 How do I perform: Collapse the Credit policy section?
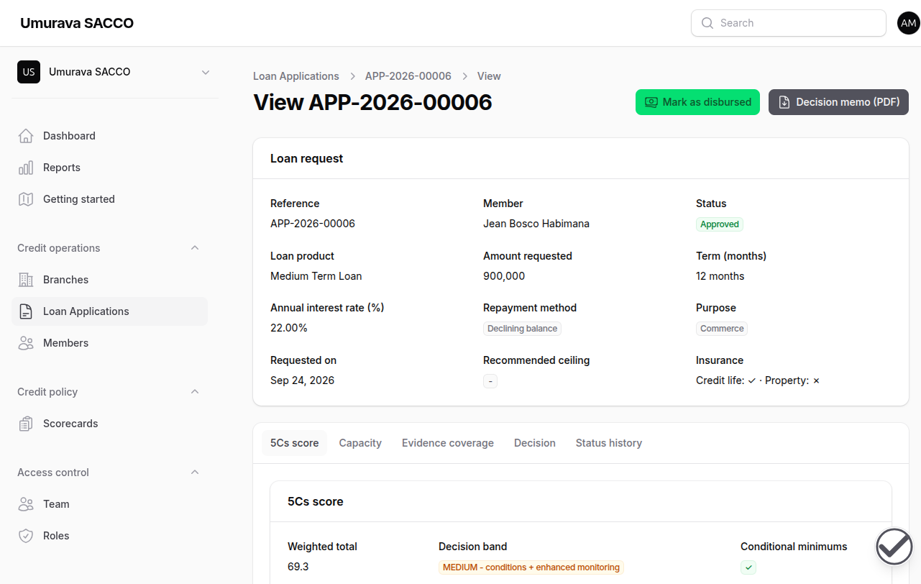pyautogui.click(x=194, y=392)
